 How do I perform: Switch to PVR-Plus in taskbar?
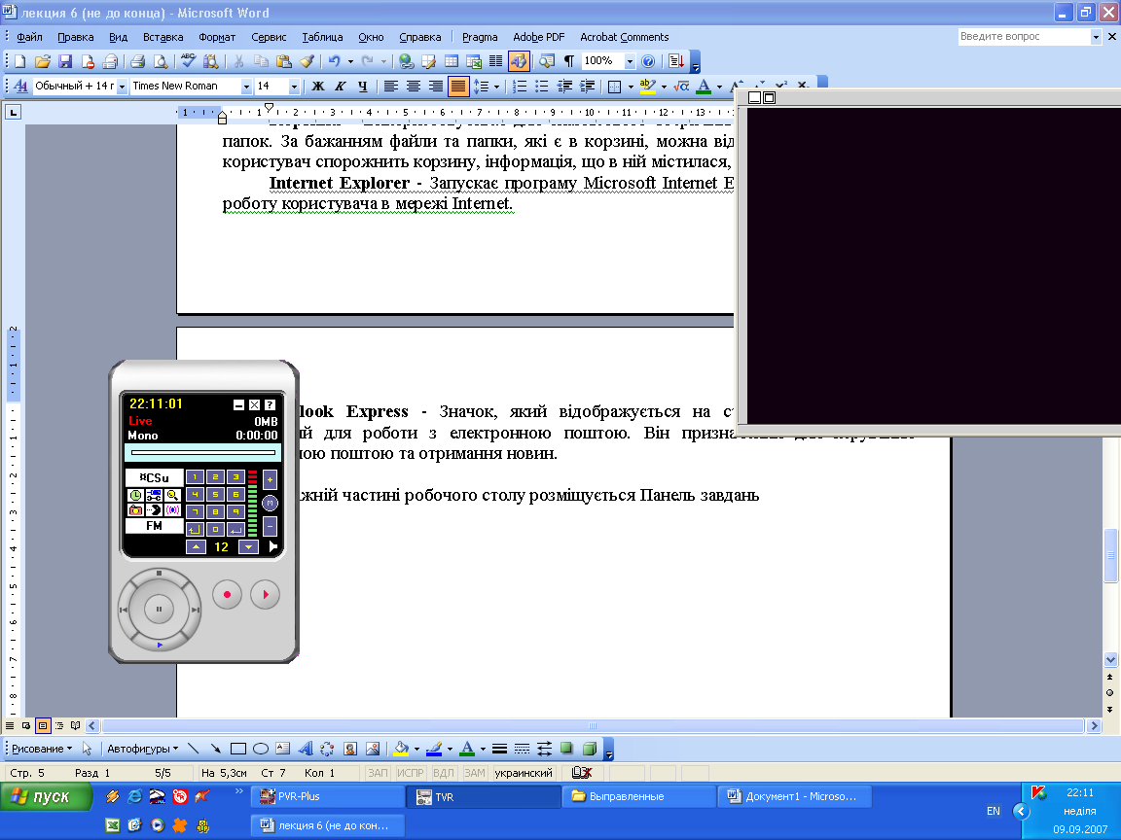327,796
